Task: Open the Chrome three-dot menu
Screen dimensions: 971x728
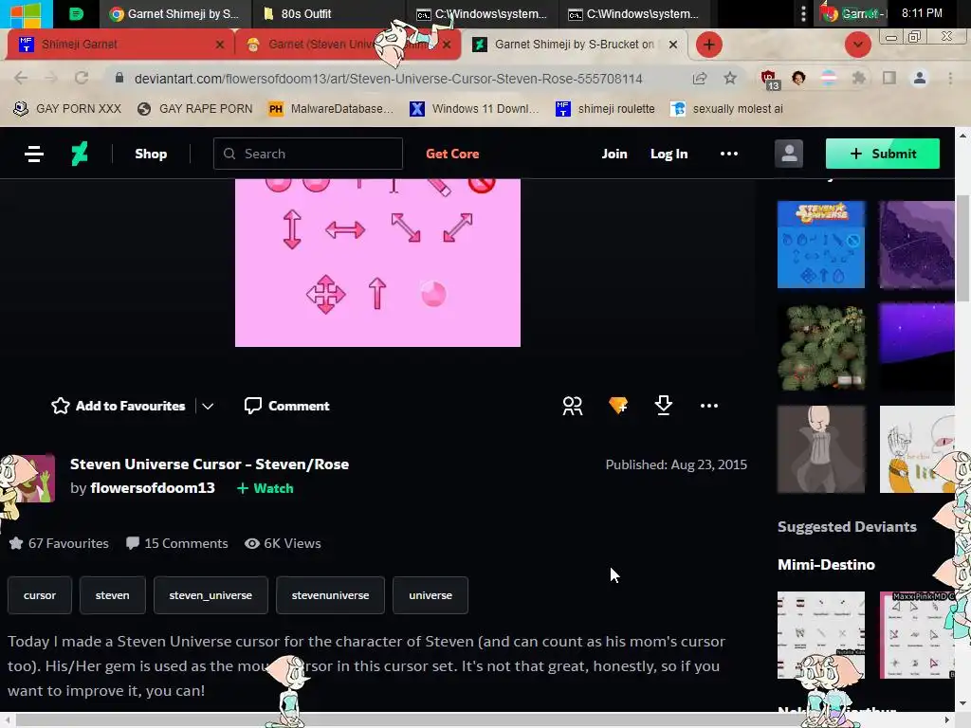Action: tap(950, 78)
